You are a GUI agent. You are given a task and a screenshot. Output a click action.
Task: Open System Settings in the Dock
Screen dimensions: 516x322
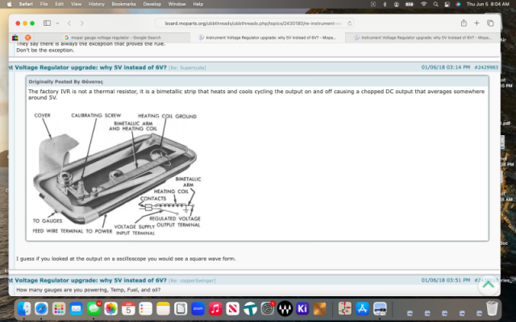[x=268, y=309]
